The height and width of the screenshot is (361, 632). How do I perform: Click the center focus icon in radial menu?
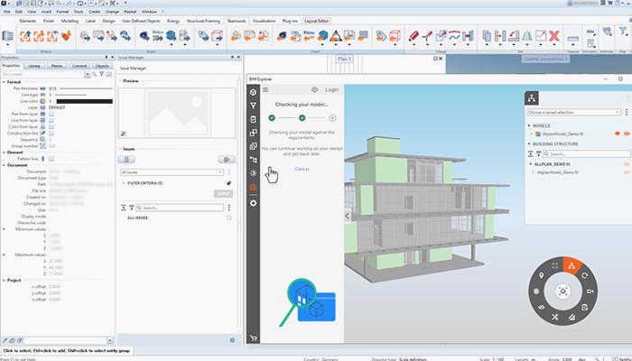point(563,292)
